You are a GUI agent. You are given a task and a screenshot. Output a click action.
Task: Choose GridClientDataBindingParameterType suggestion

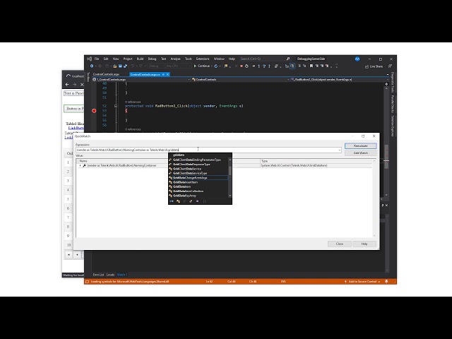coord(197,160)
